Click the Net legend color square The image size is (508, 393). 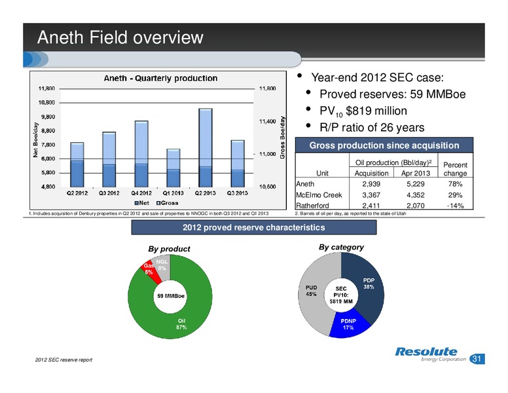pos(137,203)
